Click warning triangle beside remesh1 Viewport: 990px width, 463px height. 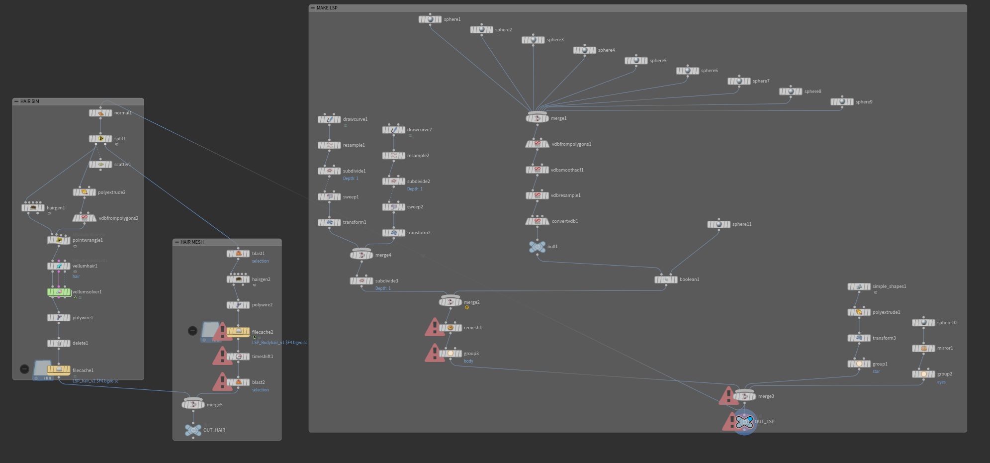(x=435, y=327)
